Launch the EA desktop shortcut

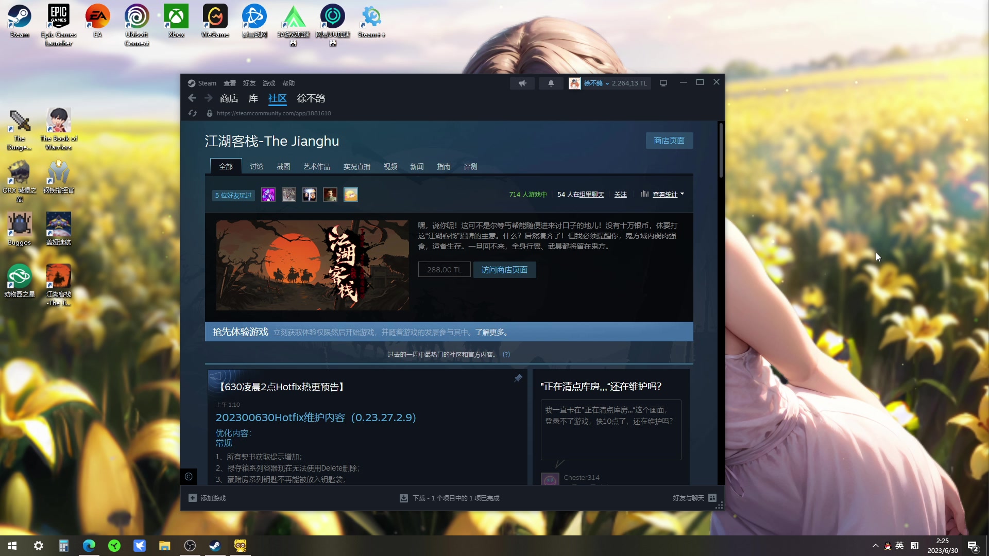pos(98,21)
